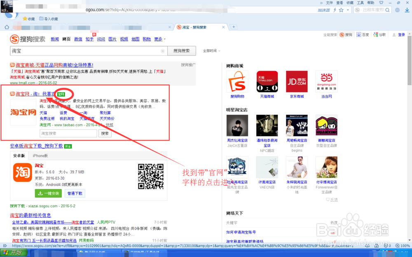412x257 pixels.
Task: Open the 查看 menu
Action: pos(340,2)
